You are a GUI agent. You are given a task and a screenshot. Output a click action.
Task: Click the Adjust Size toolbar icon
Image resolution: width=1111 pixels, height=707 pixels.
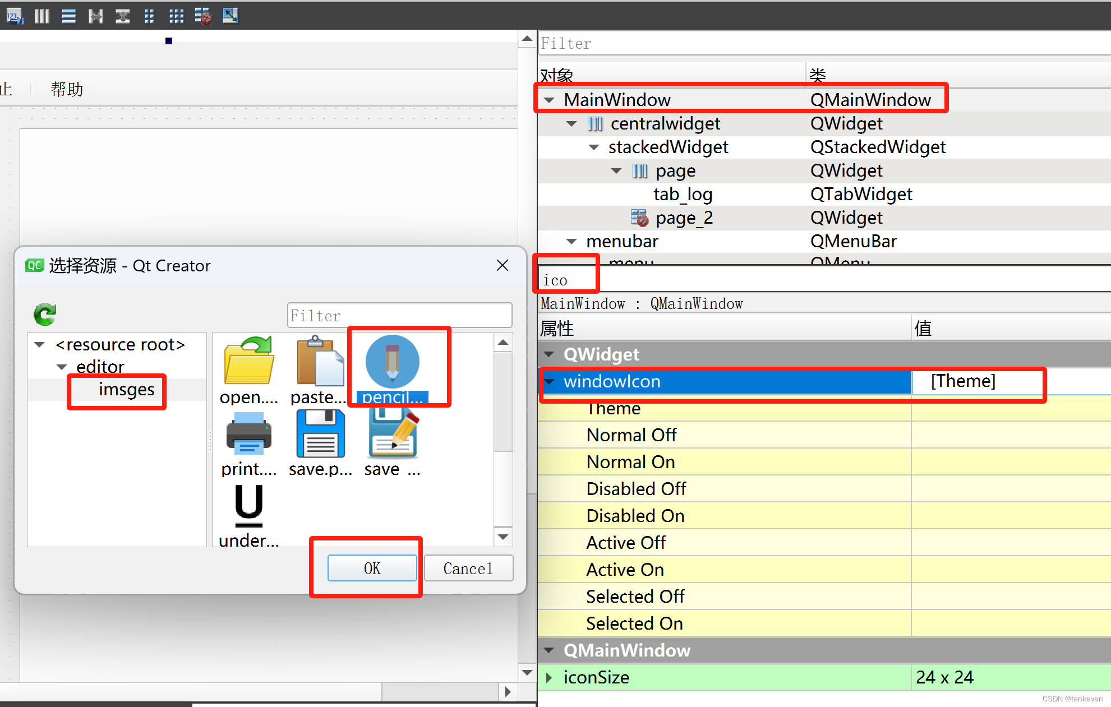(230, 16)
